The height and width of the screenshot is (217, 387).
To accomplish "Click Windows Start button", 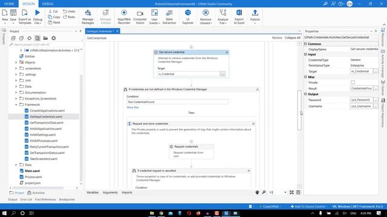I will (x=4, y=213).
